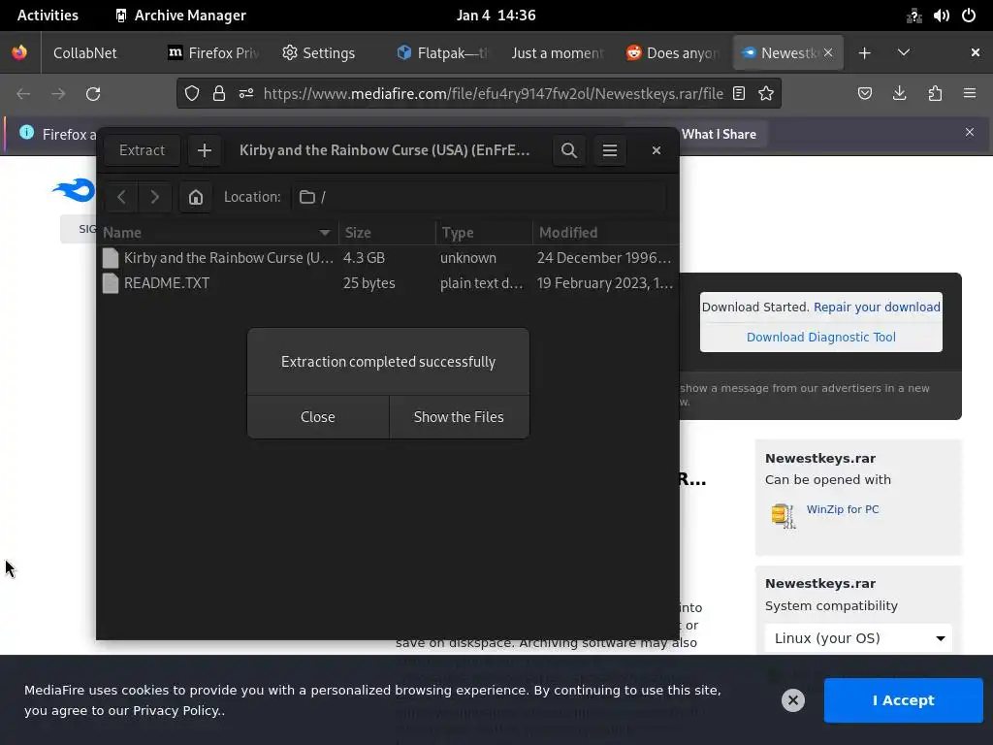Click the Repair your download link
The width and height of the screenshot is (993, 745).
click(x=877, y=308)
